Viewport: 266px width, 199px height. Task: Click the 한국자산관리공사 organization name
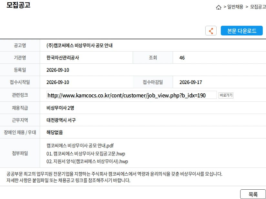(x=63, y=58)
